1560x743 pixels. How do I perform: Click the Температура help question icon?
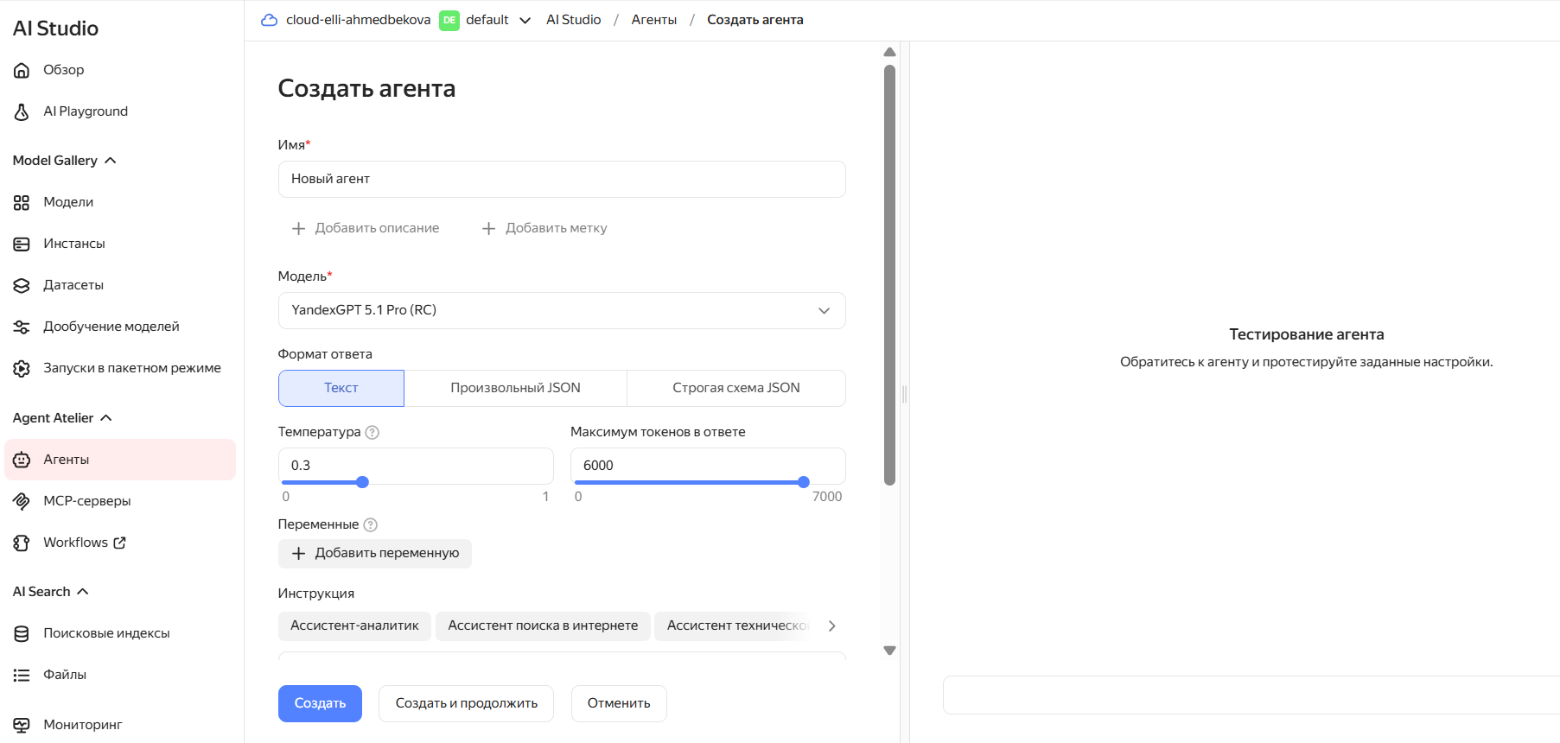372,432
